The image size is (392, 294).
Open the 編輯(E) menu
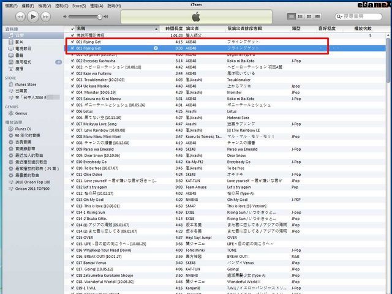(28, 6)
